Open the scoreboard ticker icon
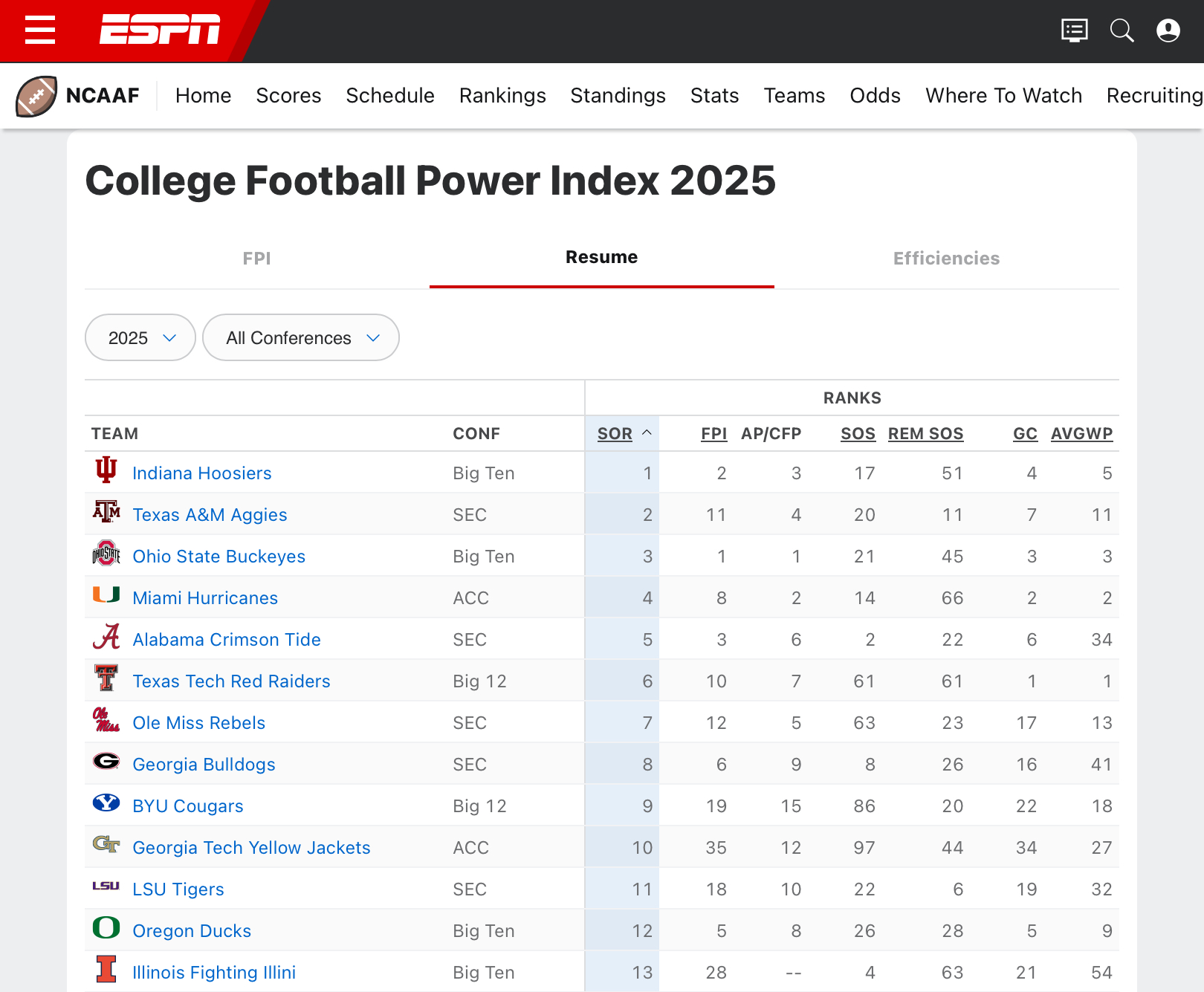 1074,30
